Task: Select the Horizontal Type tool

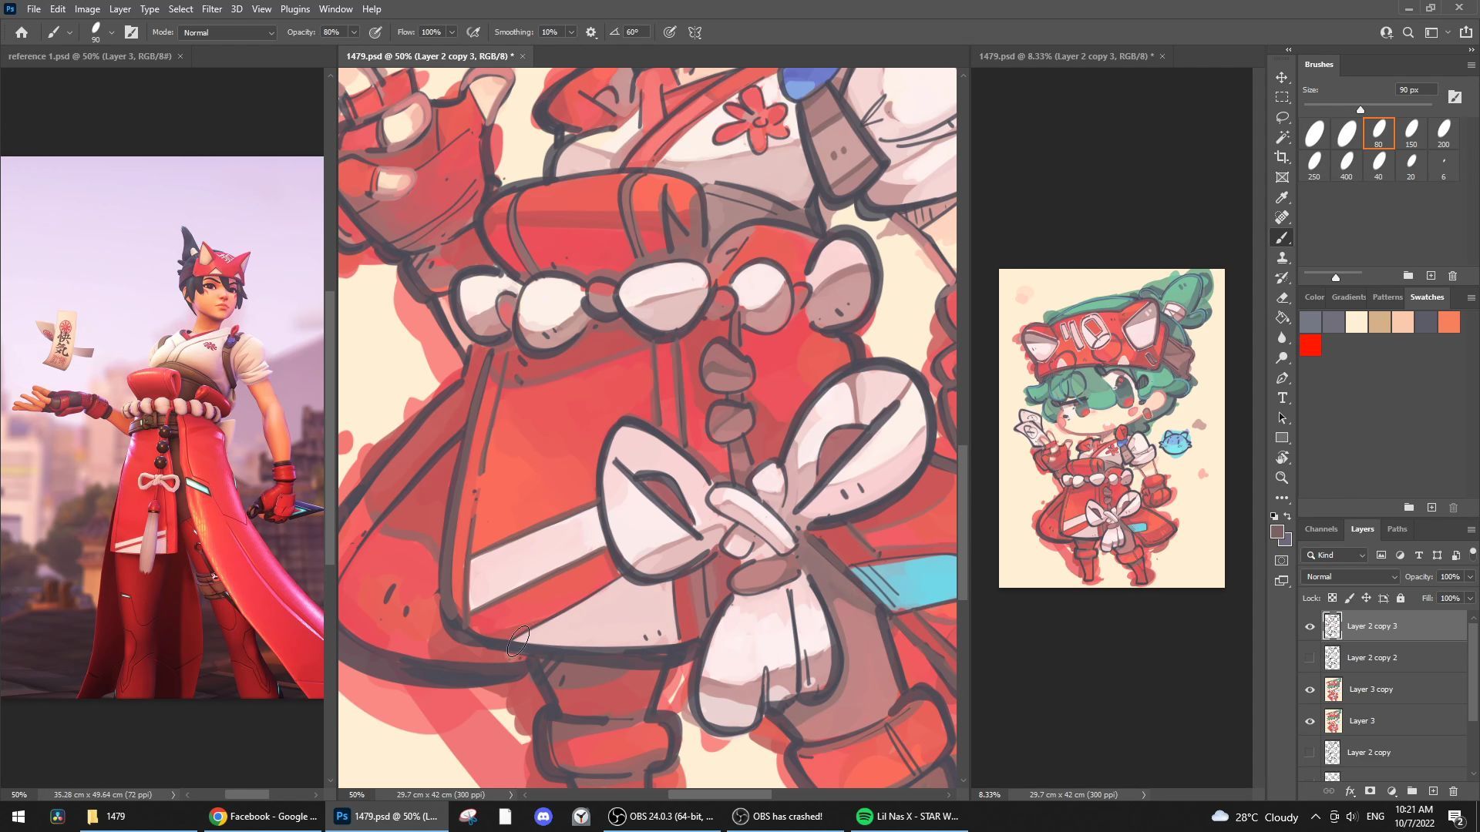Action: (x=1282, y=398)
